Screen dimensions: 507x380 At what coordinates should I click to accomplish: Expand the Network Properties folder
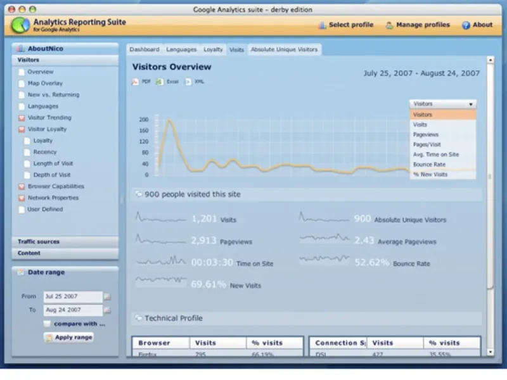pos(22,198)
